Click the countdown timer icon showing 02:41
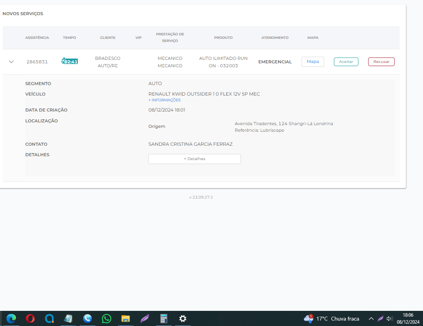The image size is (423, 326). 70,61
